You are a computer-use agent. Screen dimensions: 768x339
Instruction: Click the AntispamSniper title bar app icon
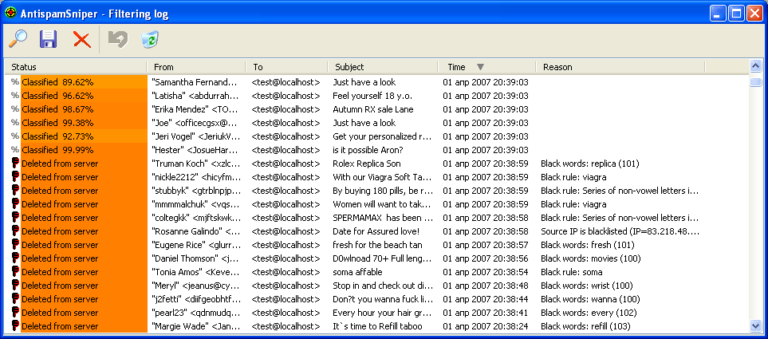click(x=10, y=13)
